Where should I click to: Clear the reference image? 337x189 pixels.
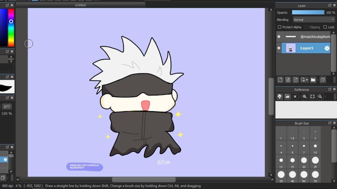[295, 96]
